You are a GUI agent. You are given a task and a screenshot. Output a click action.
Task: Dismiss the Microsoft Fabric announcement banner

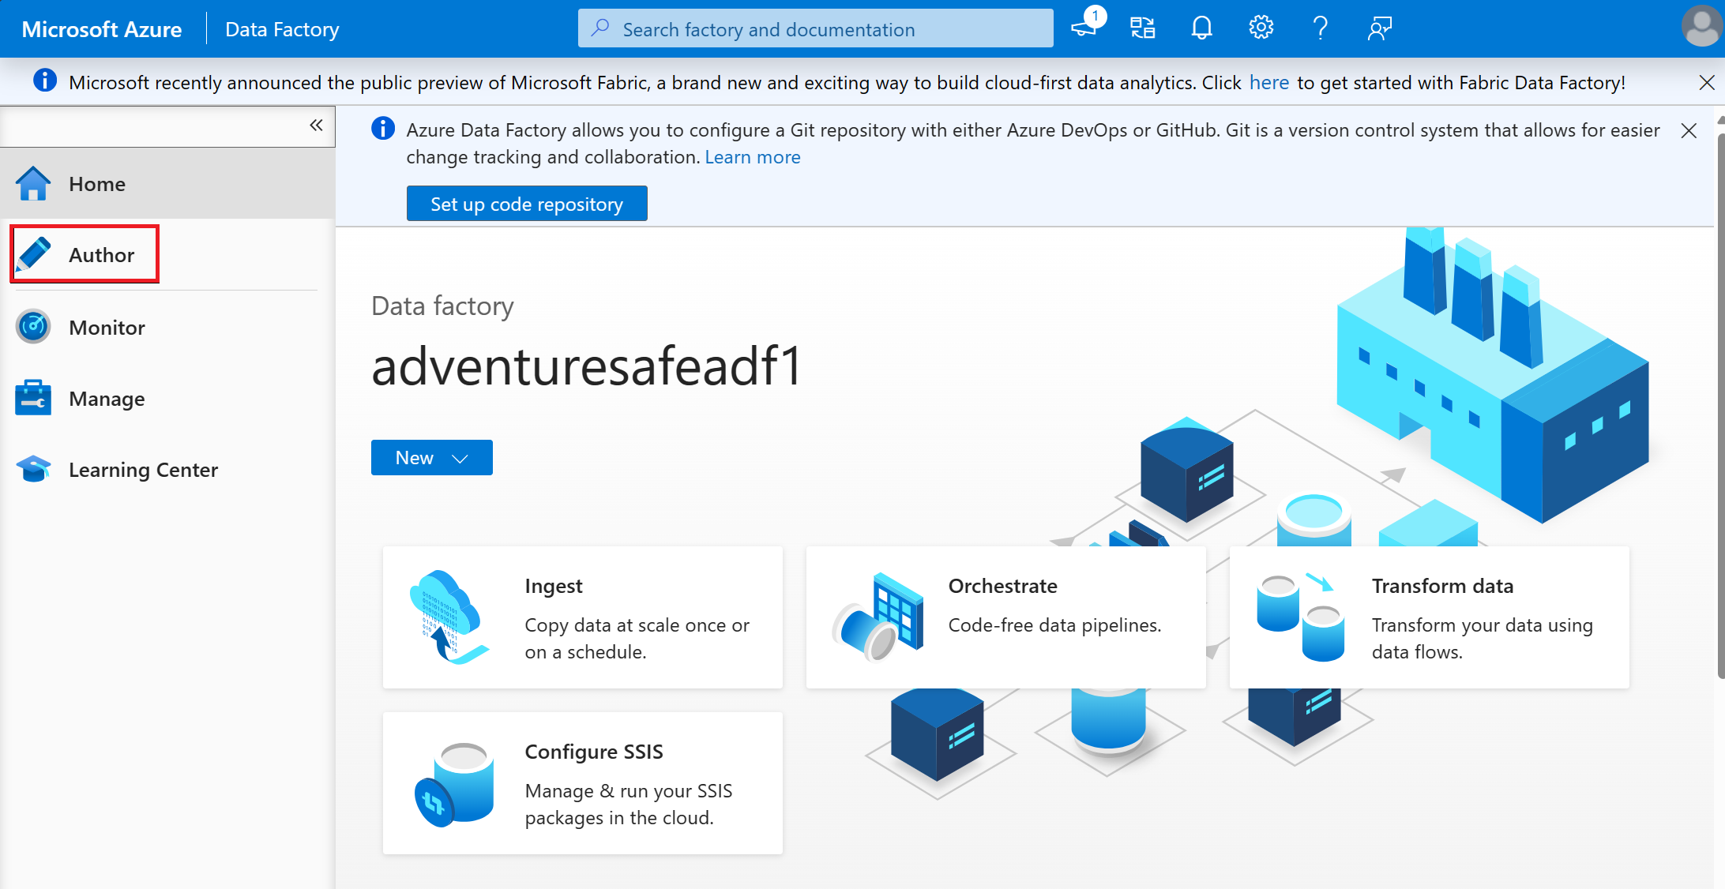click(x=1707, y=83)
